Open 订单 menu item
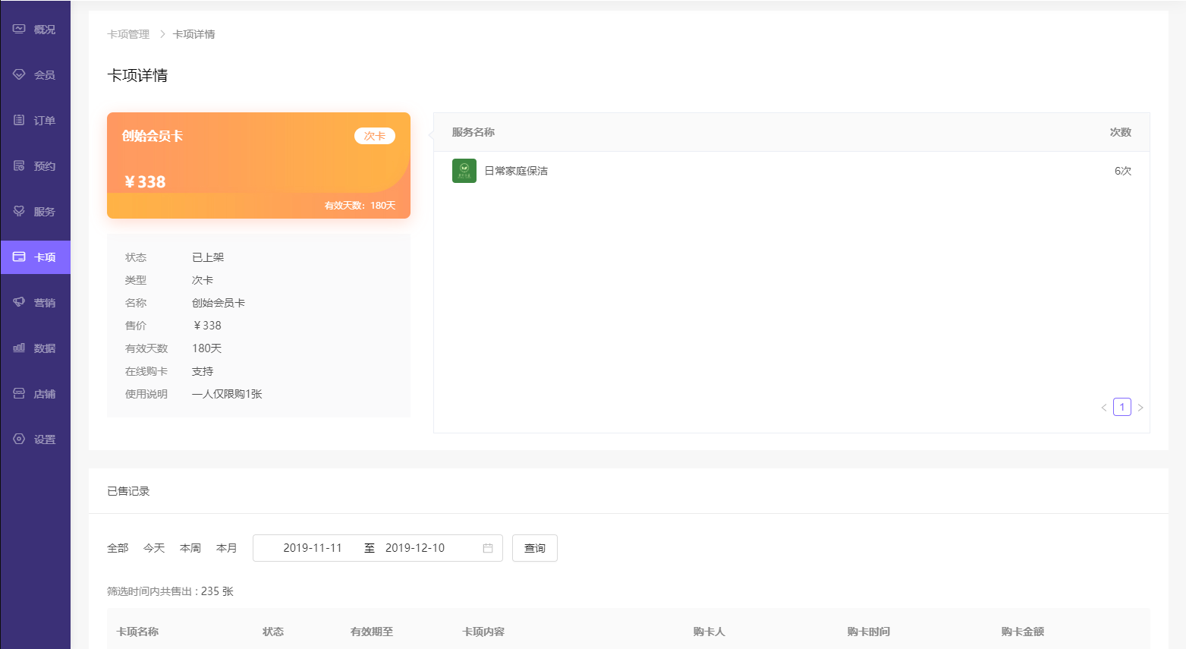The width and height of the screenshot is (1186, 649). coord(36,121)
